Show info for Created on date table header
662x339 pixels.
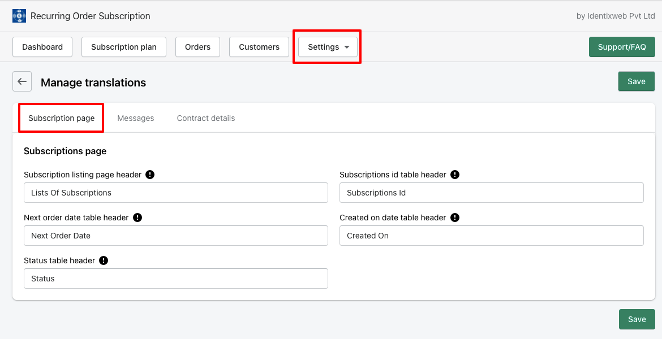coord(455,218)
